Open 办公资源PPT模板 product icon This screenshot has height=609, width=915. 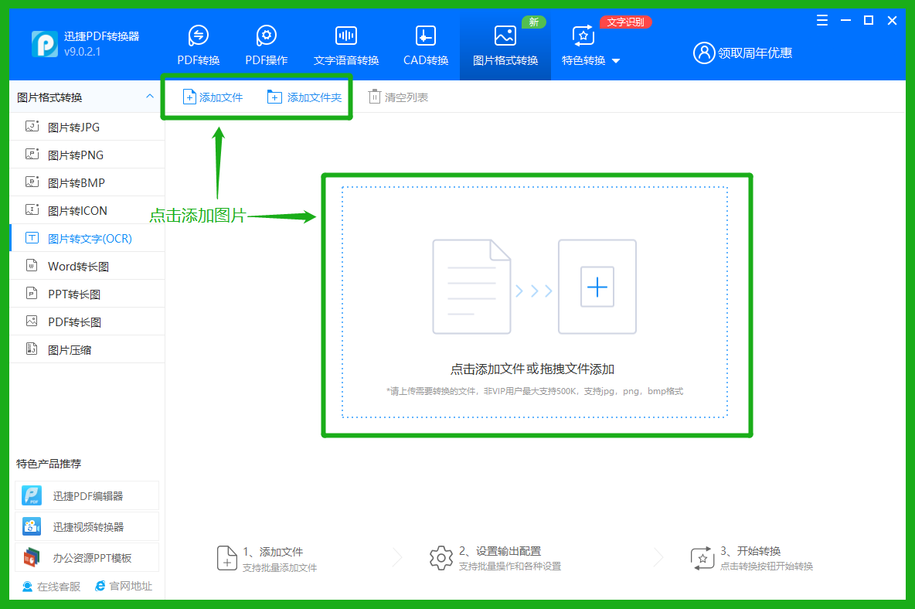click(x=32, y=558)
